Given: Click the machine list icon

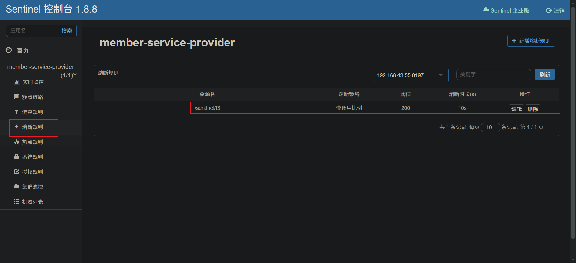Looking at the screenshot, I should coord(16,202).
